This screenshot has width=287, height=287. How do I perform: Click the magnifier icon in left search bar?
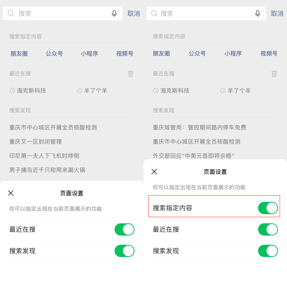[11, 13]
